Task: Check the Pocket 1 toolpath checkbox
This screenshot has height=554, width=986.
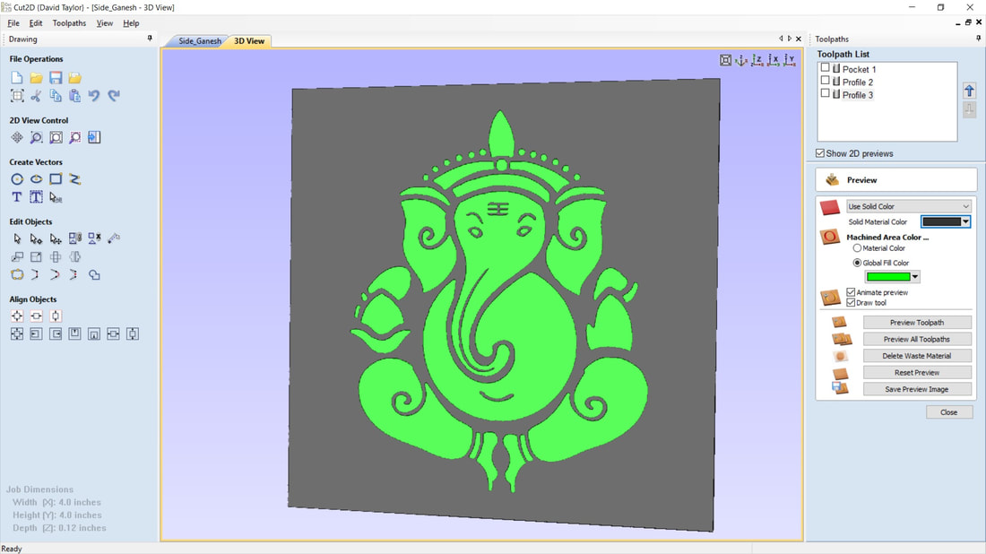Action: 826,68
